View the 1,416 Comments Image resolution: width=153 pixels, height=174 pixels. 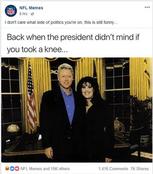[x=113, y=169]
